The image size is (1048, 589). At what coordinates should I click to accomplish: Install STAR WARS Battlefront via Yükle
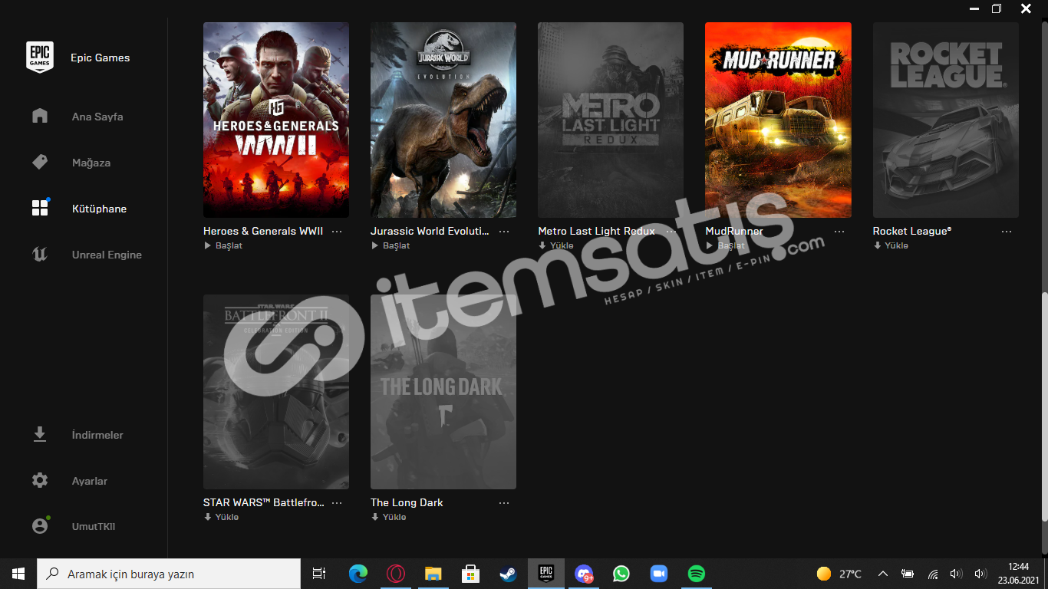click(x=221, y=517)
